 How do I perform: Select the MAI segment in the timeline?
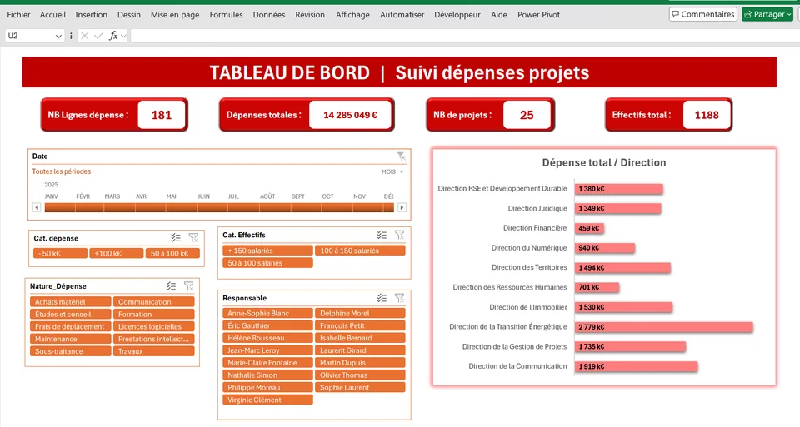coord(181,207)
